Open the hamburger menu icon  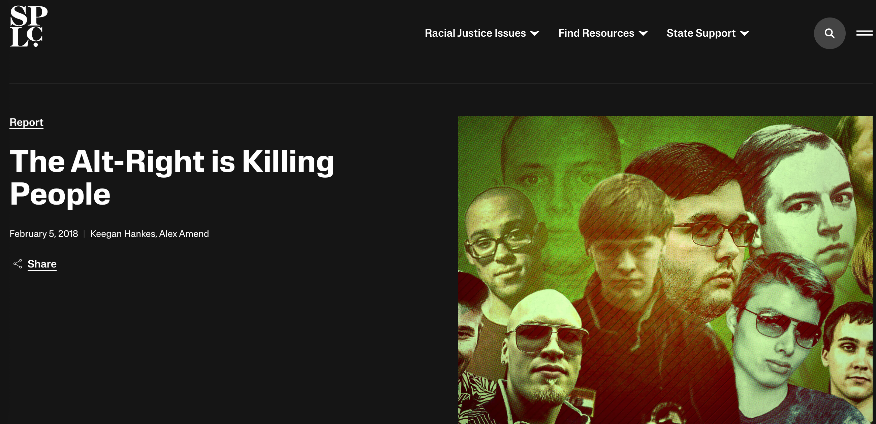(864, 33)
